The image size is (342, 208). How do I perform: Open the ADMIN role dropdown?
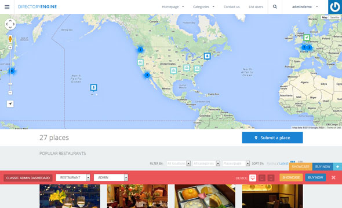[111, 177]
